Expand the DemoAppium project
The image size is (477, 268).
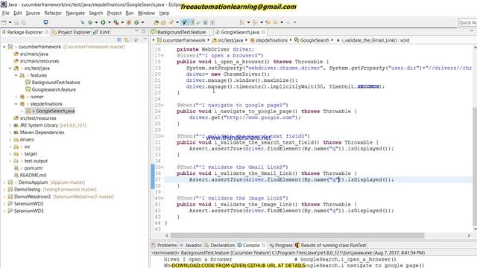(4, 182)
